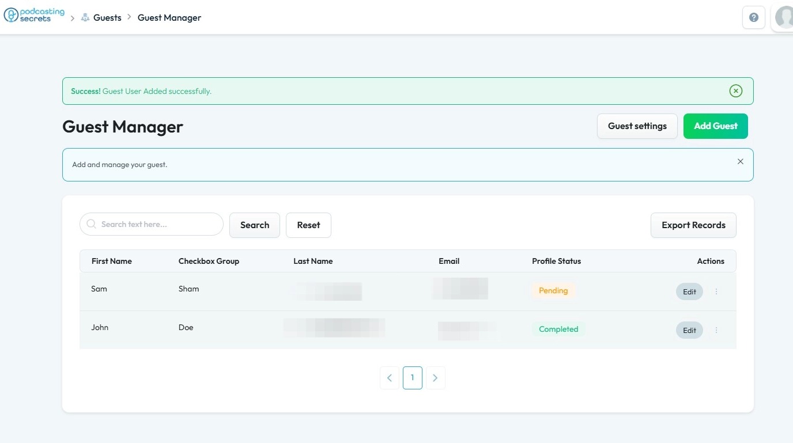Click the Add Guest button

point(715,126)
